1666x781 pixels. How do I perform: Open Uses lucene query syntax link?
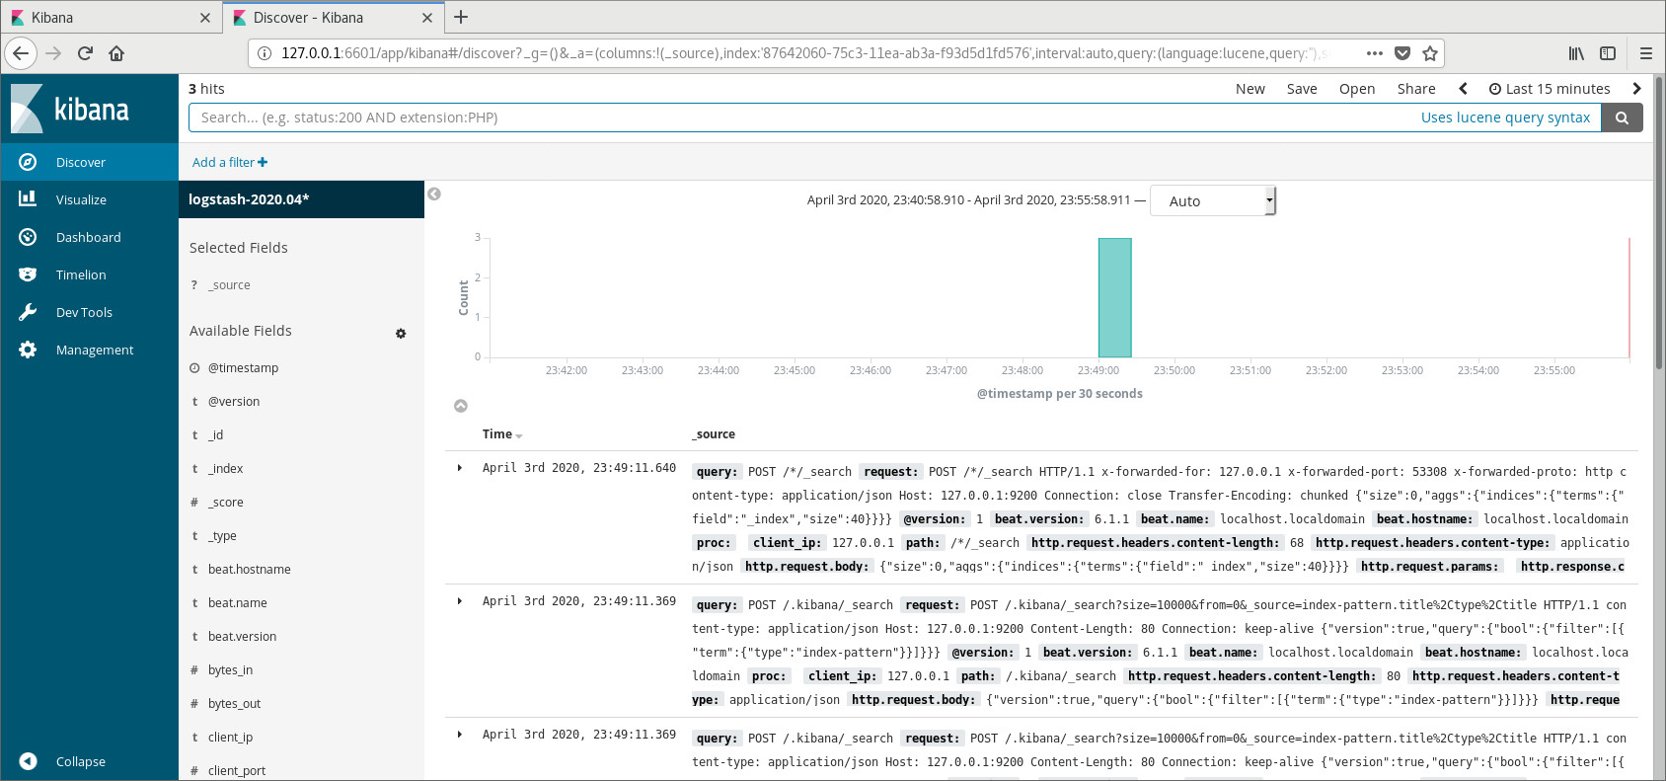click(x=1505, y=117)
